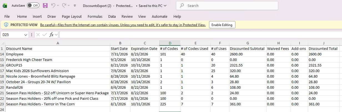Click the Enable Editing button
Image resolution: width=342 pixels, height=112 pixels.
coord(222,25)
